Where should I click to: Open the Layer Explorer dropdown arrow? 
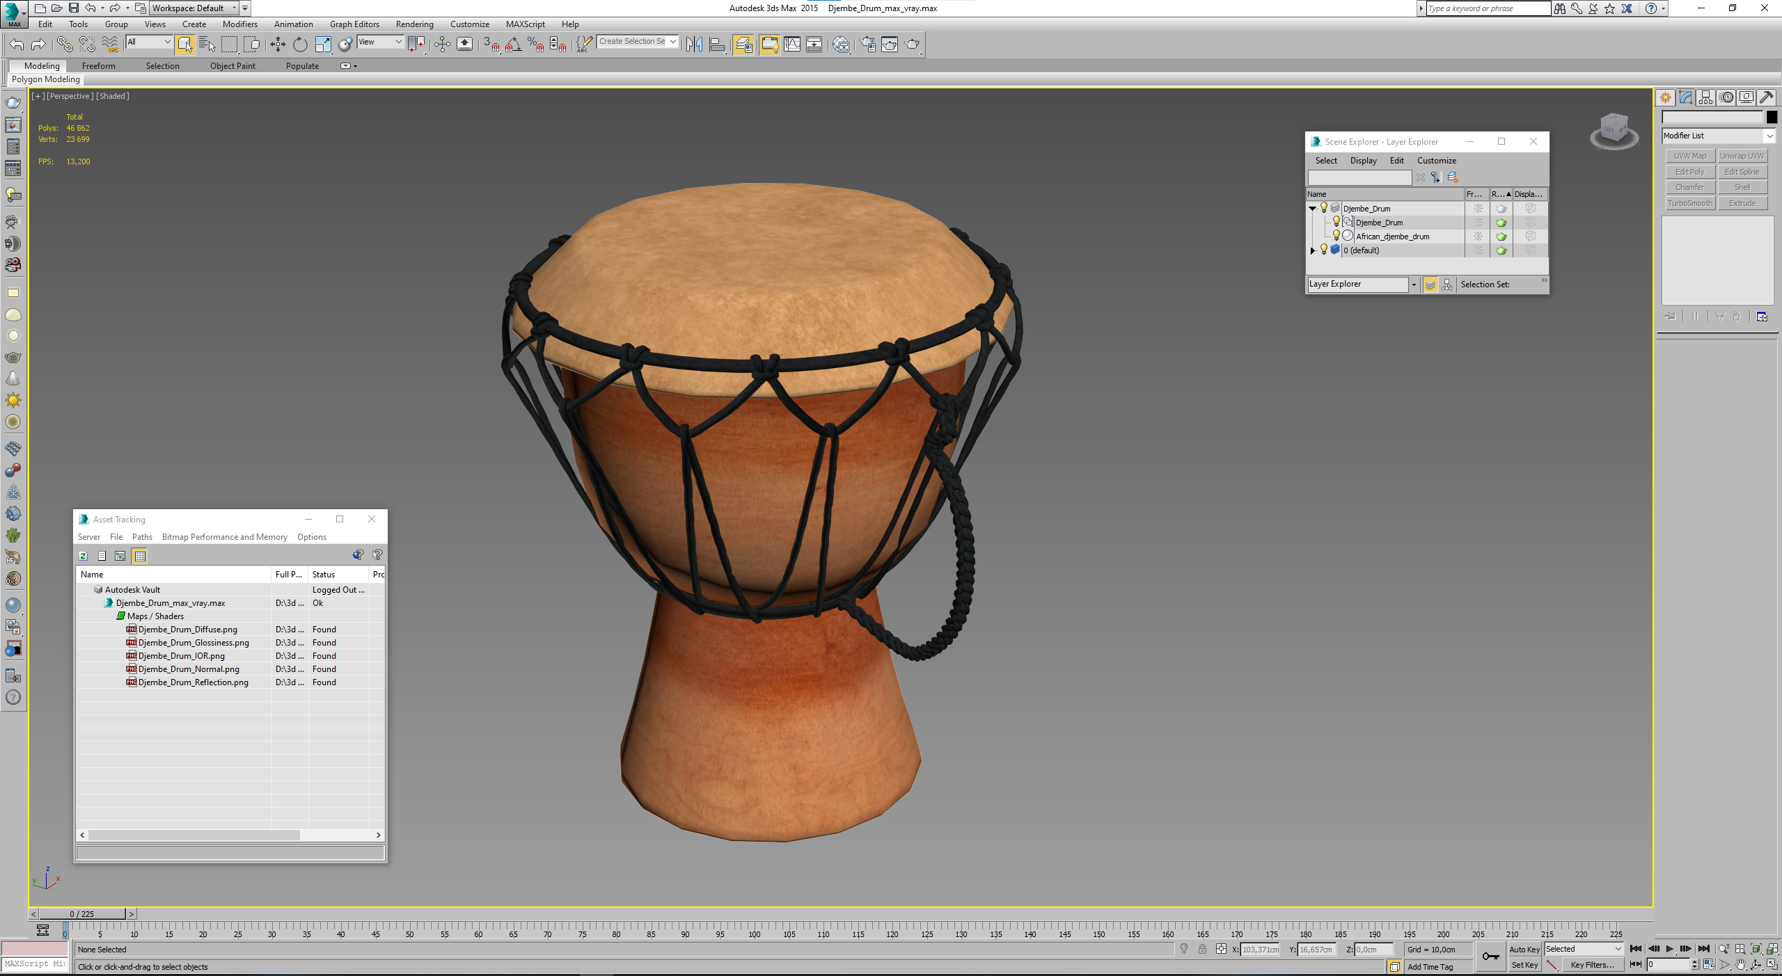[1414, 285]
